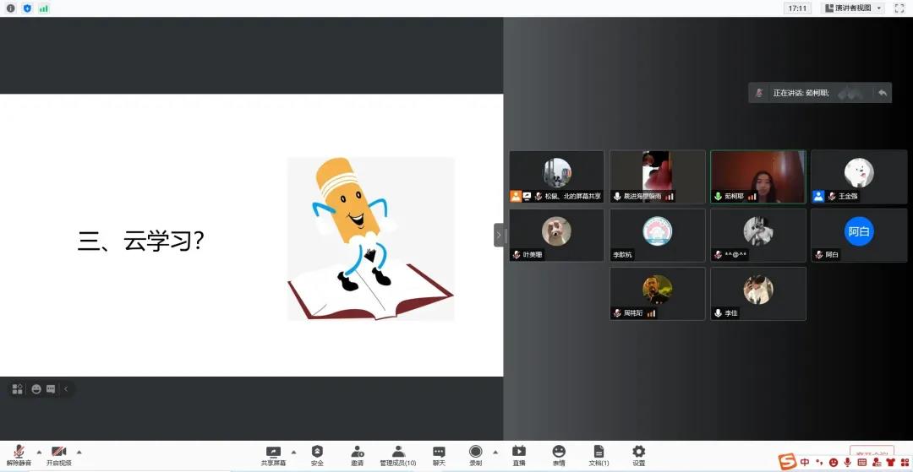Open the 聊天 chat panel
Screen dimensions: 913x472
439,453
